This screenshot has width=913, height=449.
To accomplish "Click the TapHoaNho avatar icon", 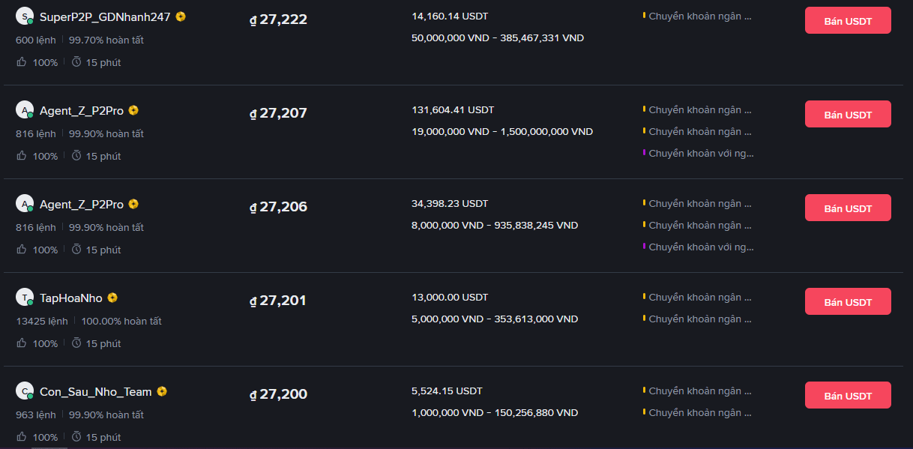I will [x=25, y=297].
